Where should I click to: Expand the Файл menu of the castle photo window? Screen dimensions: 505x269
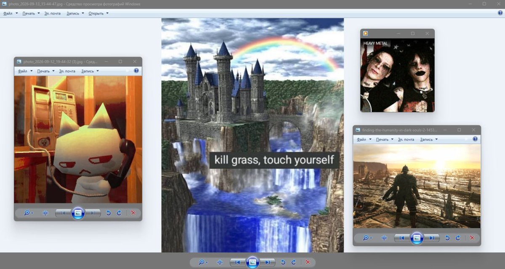click(x=11, y=13)
